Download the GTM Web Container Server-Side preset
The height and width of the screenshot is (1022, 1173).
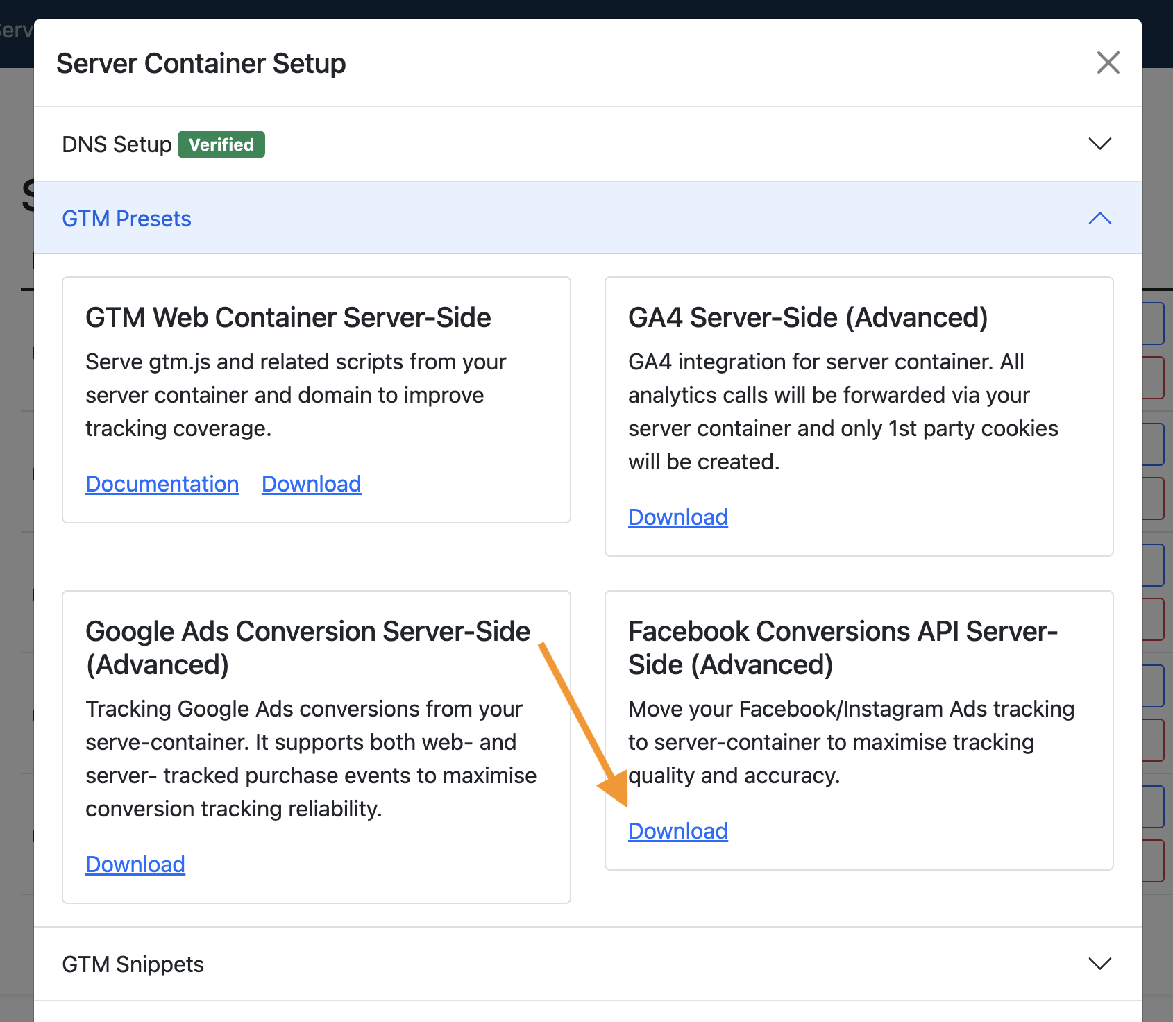click(312, 484)
